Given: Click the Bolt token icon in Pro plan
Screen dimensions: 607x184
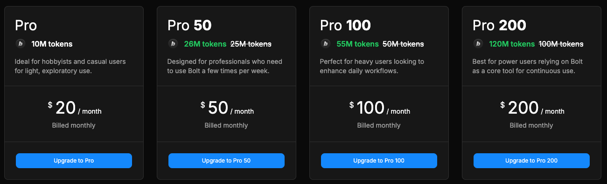Looking at the screenshot, I should point(20,44).
